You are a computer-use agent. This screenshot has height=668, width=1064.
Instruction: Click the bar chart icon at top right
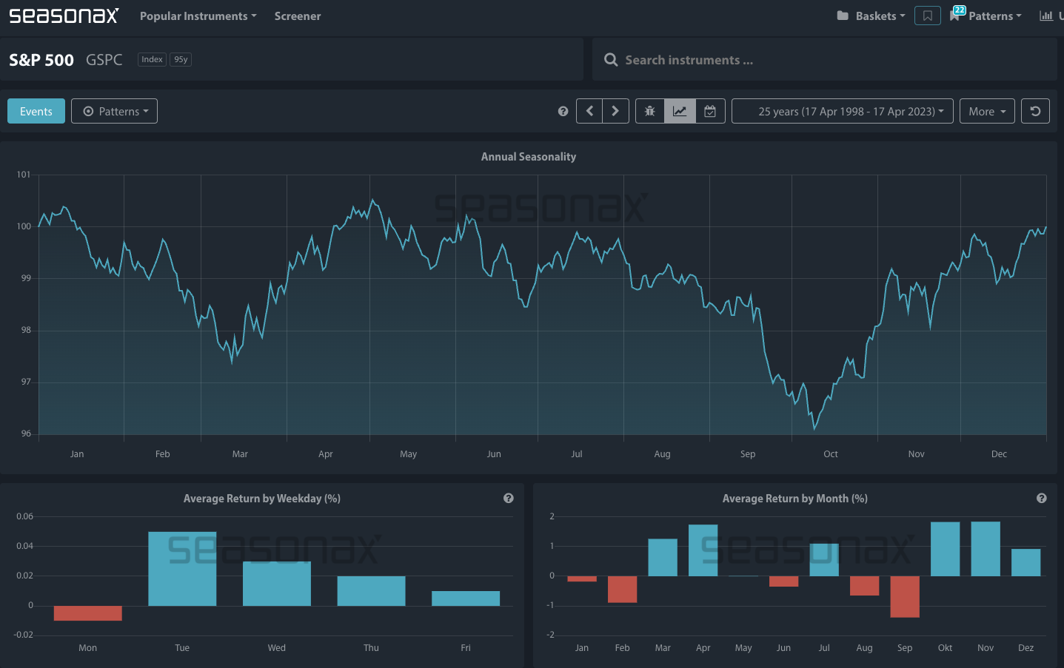1046,16
